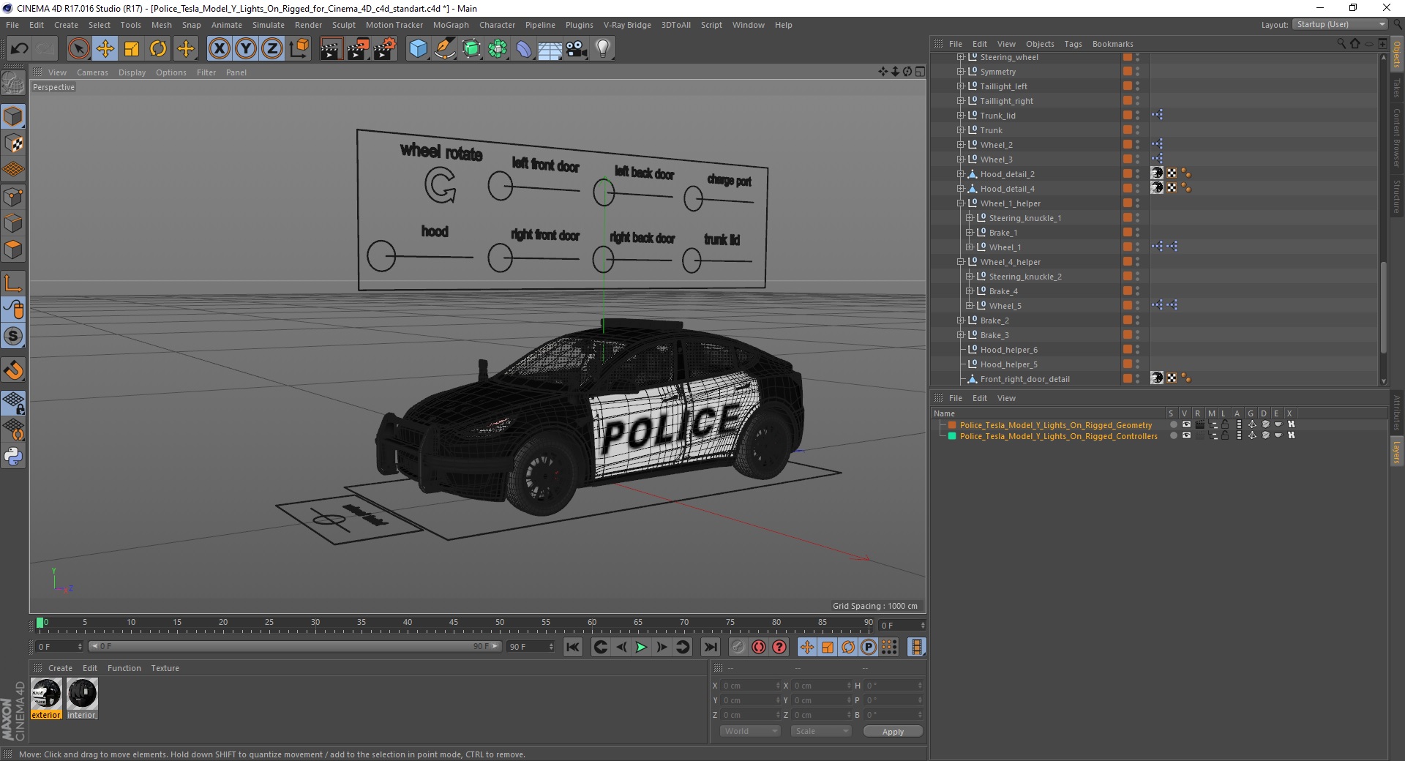The image size is (1405, 761).
Task: Select Police_Tesla_Model_Y_Lights_On_Rigged_Controllers layer name
Action: click(x=1059, y=436)
